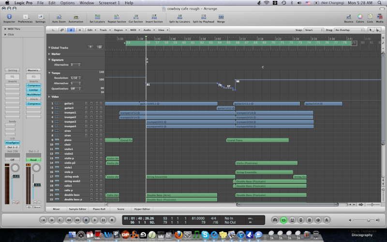Expand the MIDI Thru inspector section
Viewport: 387px width, 242px height.
coord(5,29)
